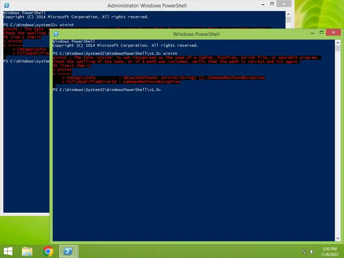Image resolution: width=344 pixels, height=258 pixels.
Task: Open the volume speaker tray icon
Action: point(312,251)
